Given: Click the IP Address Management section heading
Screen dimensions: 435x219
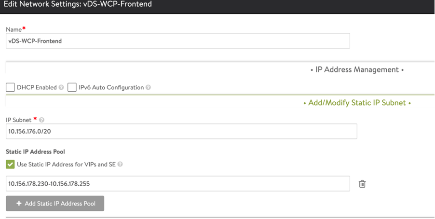Looking at the screenshot, I should click(x=357, y=70).
